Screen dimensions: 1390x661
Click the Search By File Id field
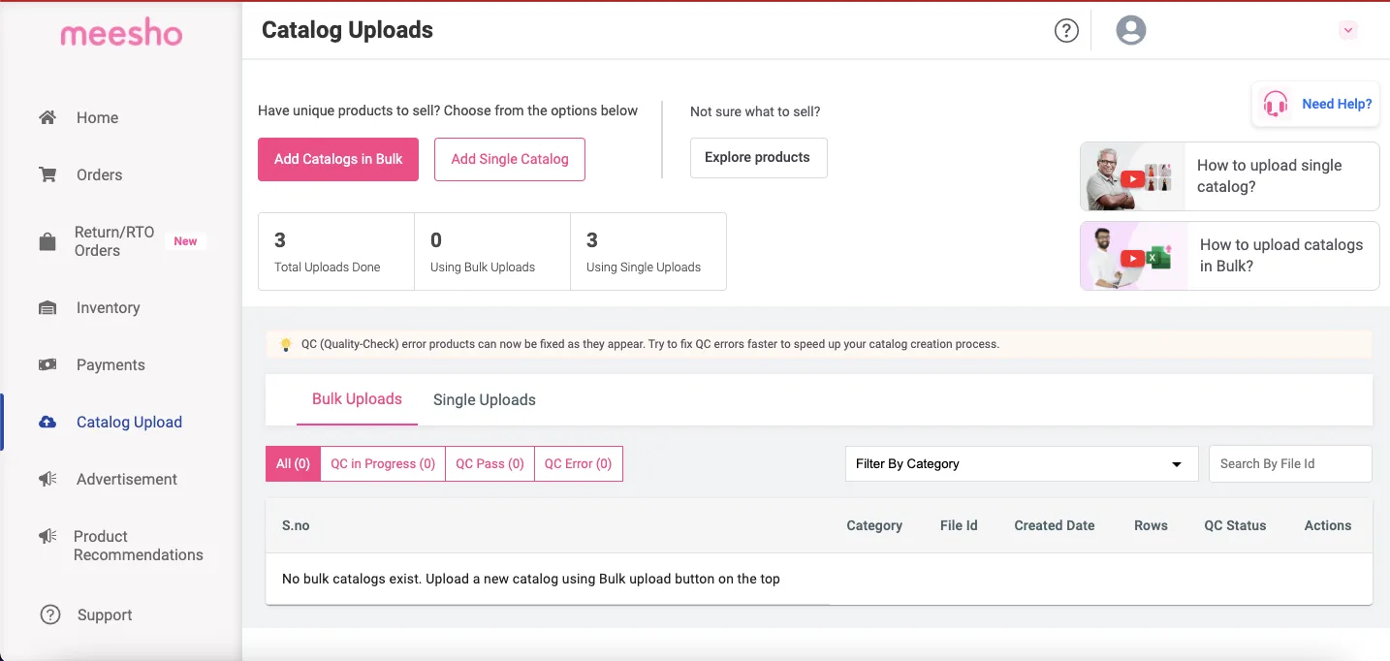1289,463
